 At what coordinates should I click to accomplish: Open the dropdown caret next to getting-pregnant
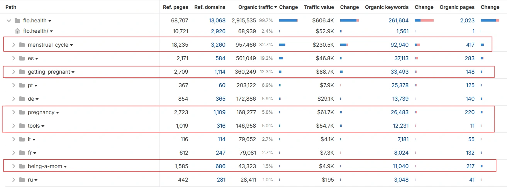tap(73, 72)
